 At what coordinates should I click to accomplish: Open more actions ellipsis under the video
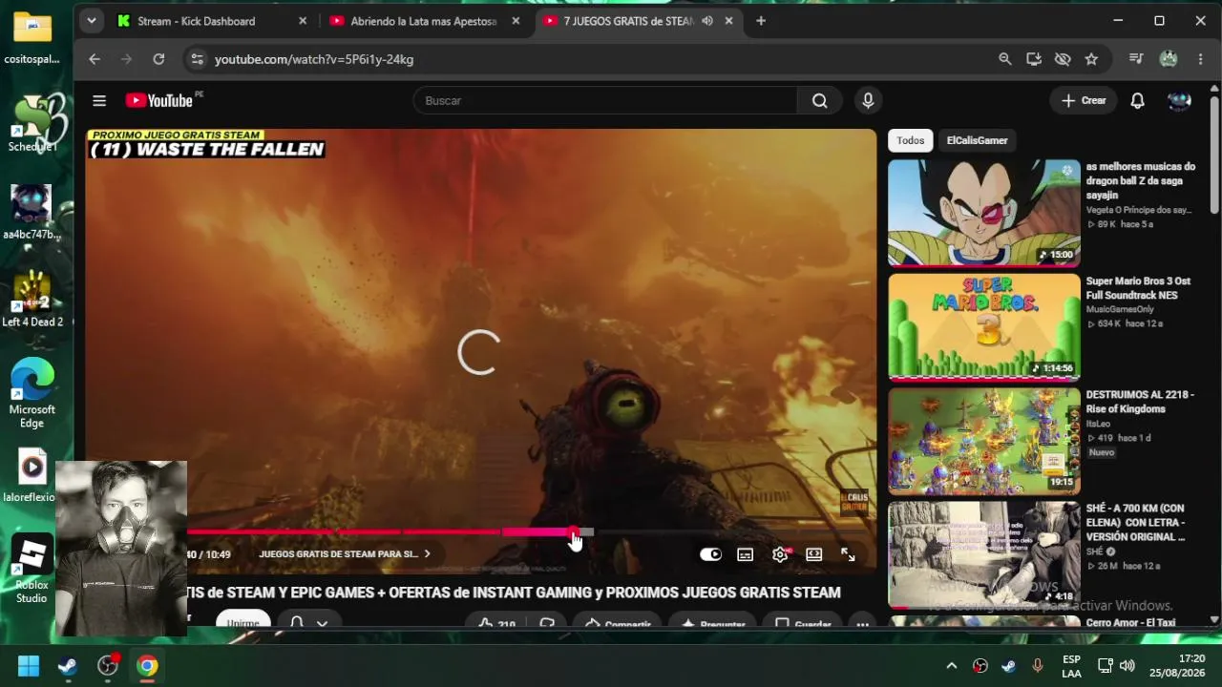pyautogui.click(x=862, y=624)
